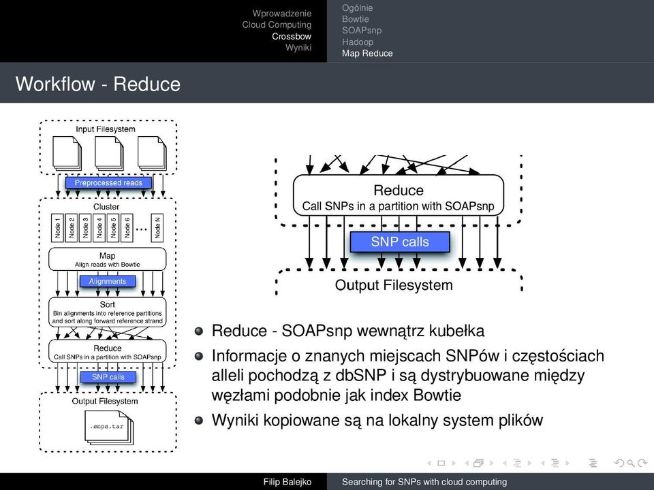Go to the Ogólnie subsection

[358, 8]
